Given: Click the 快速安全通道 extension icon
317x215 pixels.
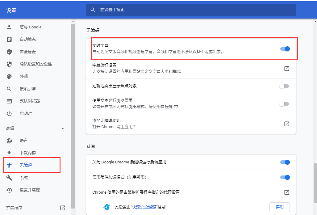Looking at the screenshot, I should click(x=106, y=207).
